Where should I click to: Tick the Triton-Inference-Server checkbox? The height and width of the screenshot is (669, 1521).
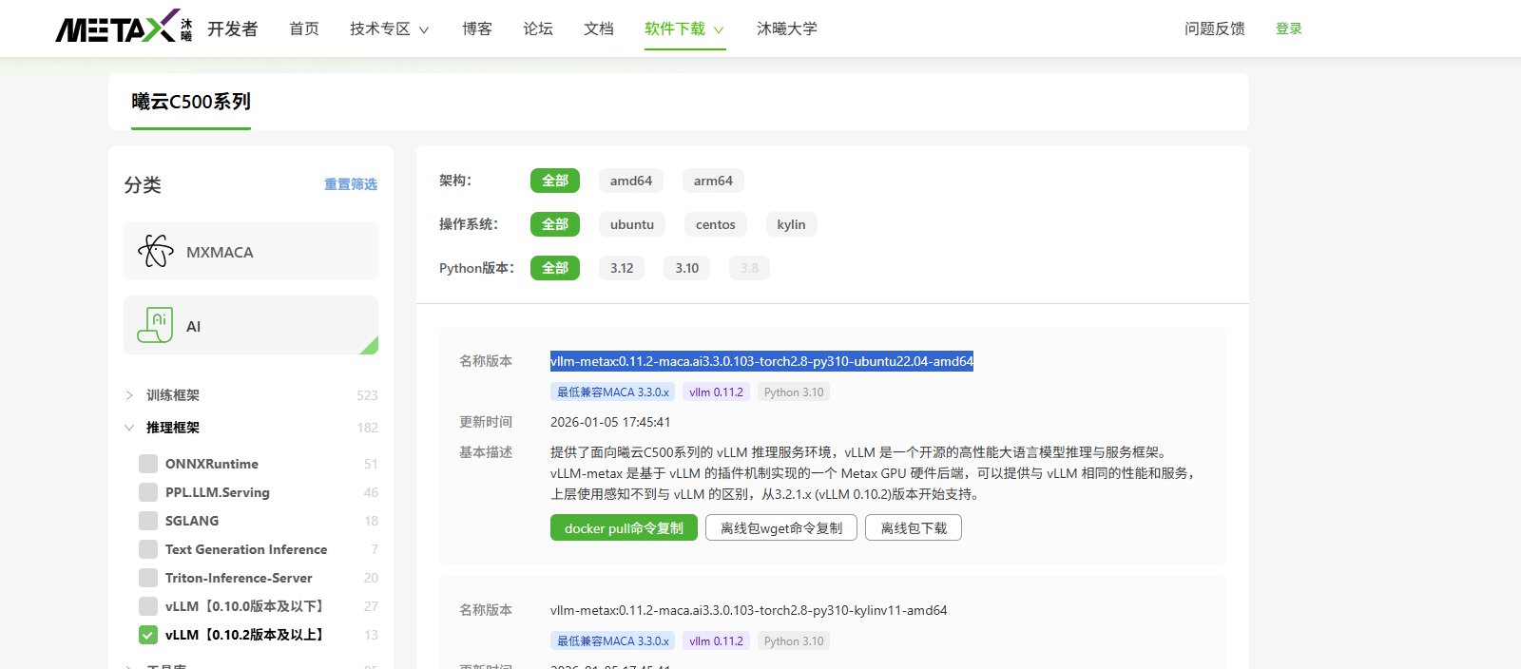(x=148, y=578)
